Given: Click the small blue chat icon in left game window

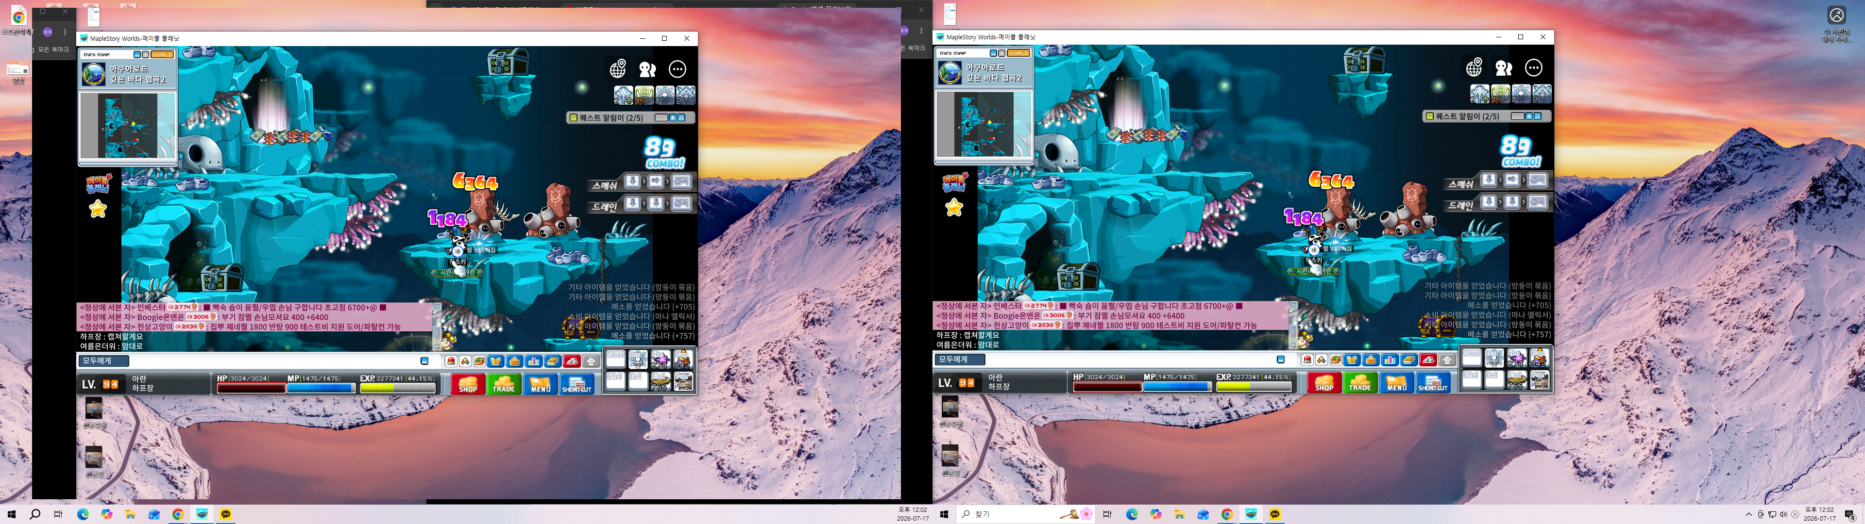Looking at the screenshot, I should [x=425, y=361].
